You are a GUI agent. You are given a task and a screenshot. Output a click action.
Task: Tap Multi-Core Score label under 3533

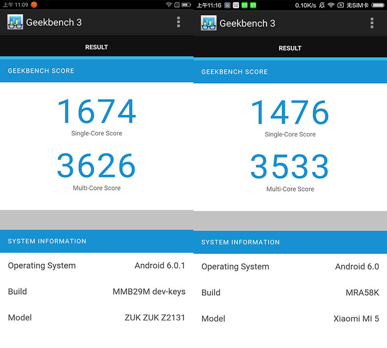[x=290, y=189]
